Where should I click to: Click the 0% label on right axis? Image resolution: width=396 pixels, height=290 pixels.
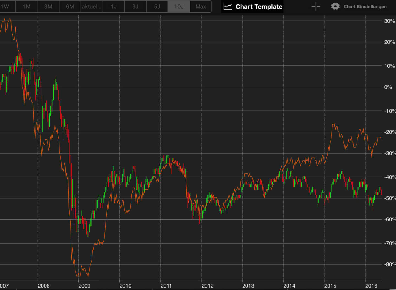click(x=388, y=87)
